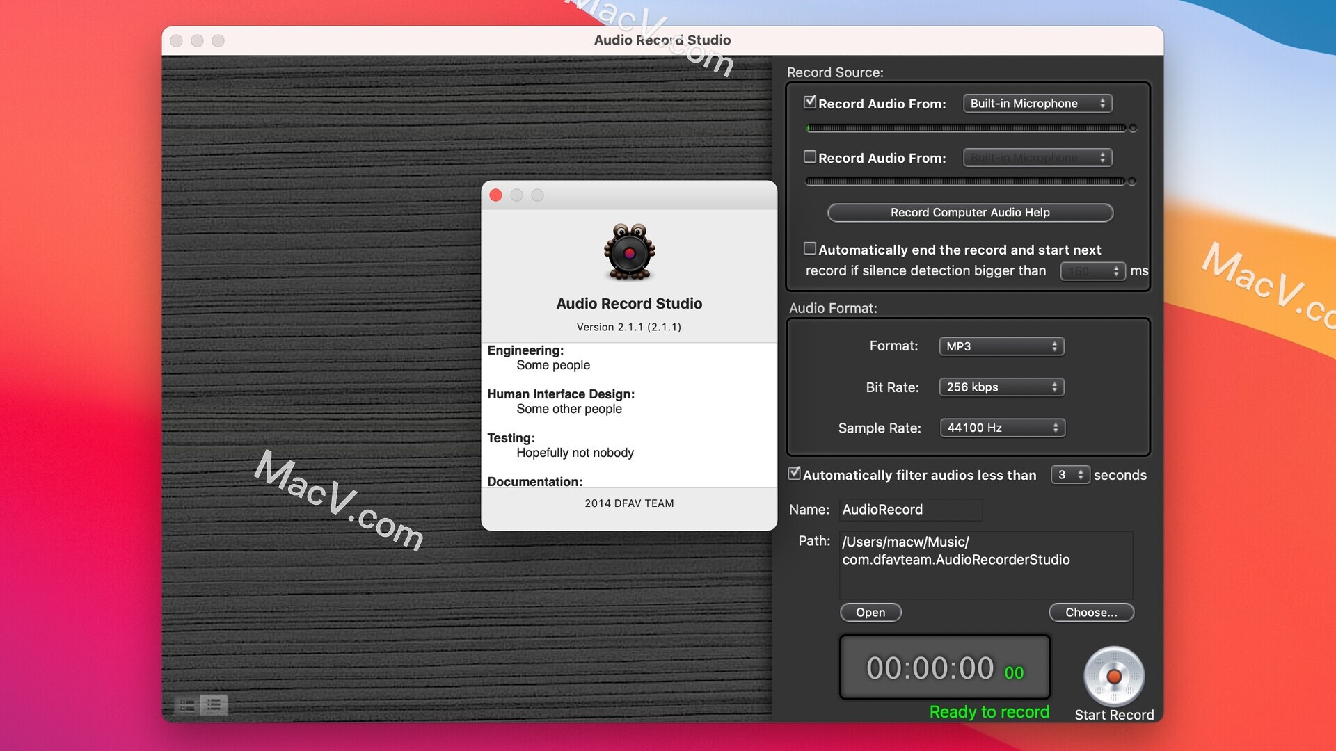Click the Ready to record status text
This screenshot has height=751, width=1336.
click(989, 712)
